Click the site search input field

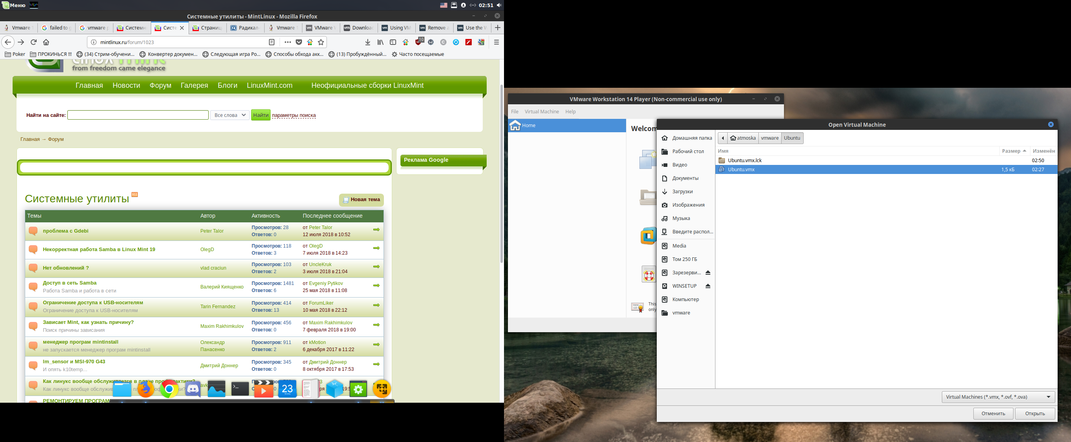138,115
